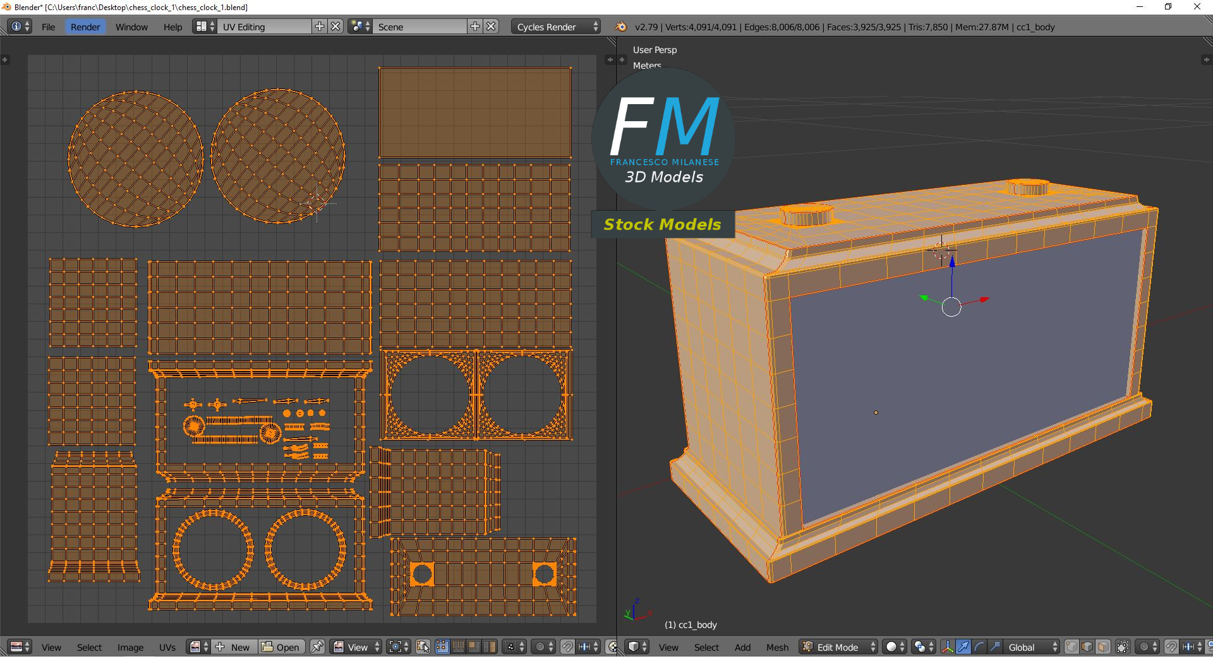Open the 3D viewport pivot point selector

click(x=924, y=647)
